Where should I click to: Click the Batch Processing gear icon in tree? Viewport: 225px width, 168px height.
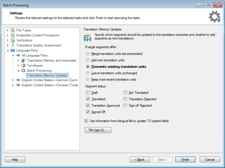(23, 71)
